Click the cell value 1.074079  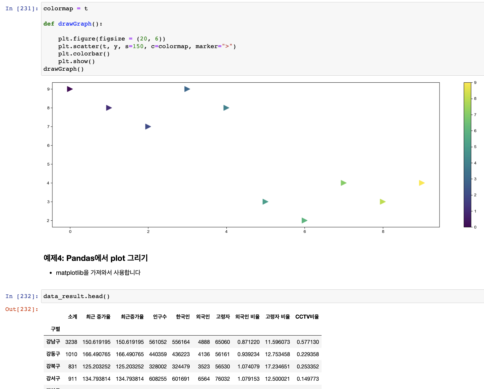[x=249, y=366]
